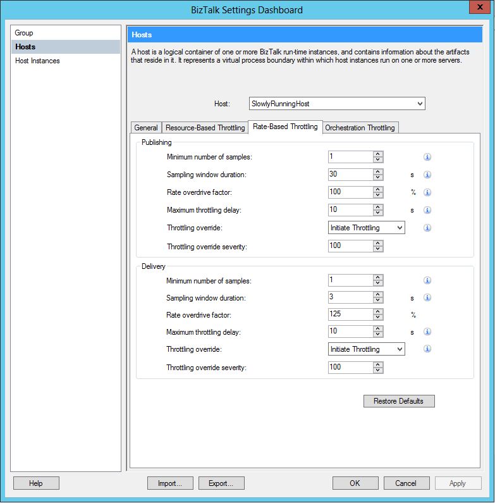
Task: Decrease Delivery Minimum number of samples
Action: click(378, 283)
